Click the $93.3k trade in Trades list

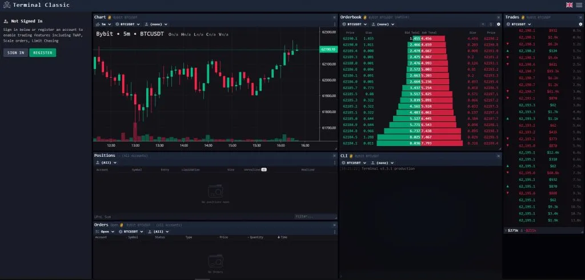553,71
